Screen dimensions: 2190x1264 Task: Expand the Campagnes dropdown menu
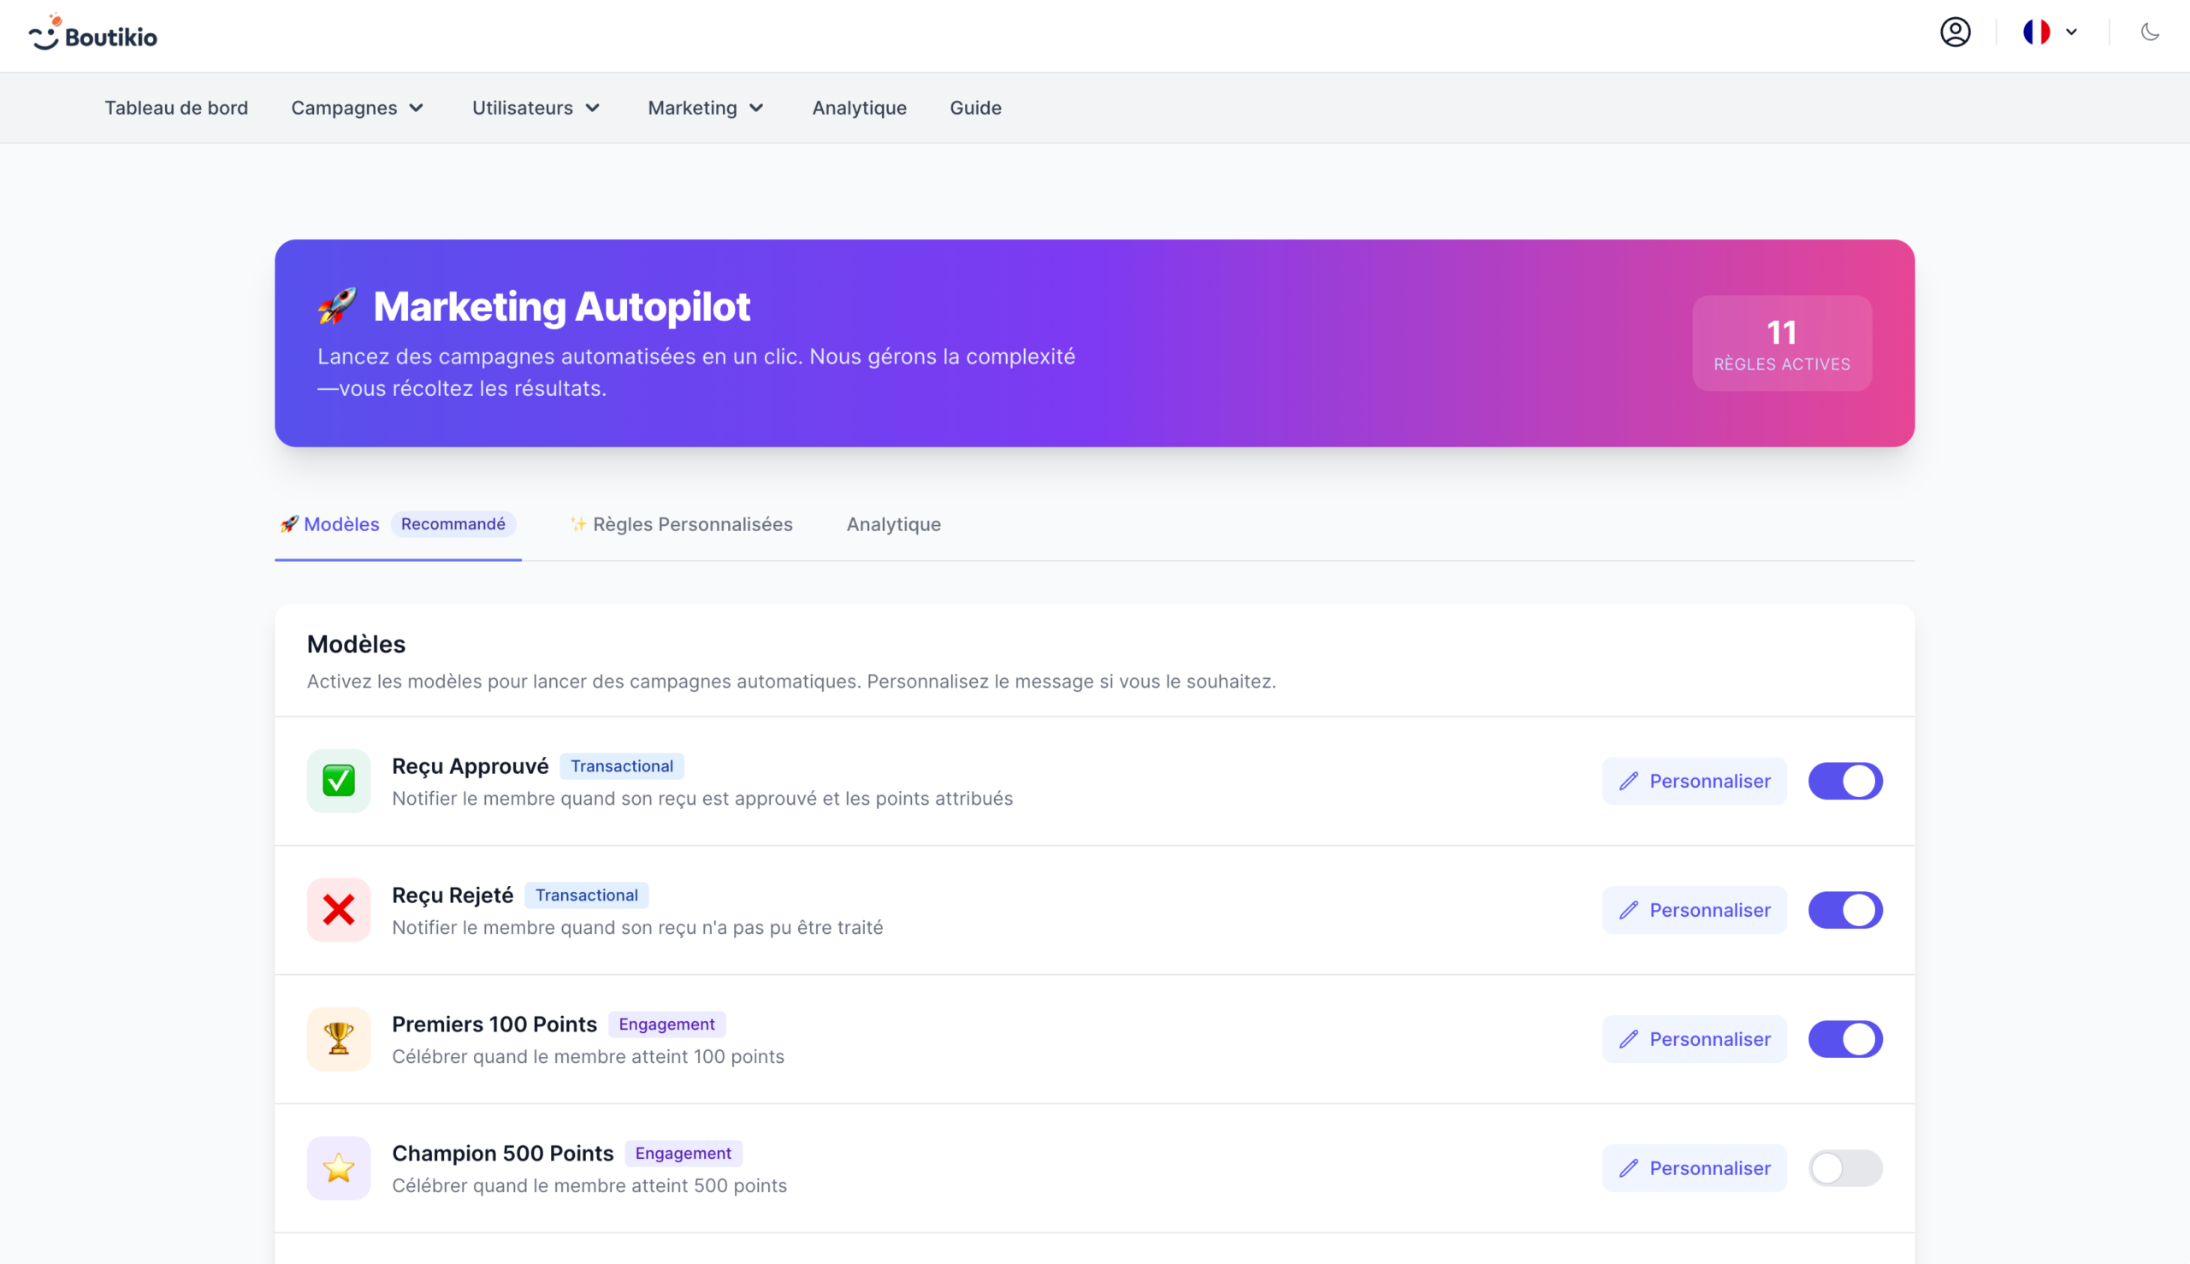(357, 108)
